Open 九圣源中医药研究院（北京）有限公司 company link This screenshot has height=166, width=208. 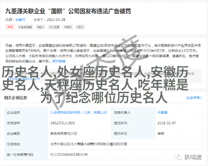pyautogui.click(x=79, y=112)
